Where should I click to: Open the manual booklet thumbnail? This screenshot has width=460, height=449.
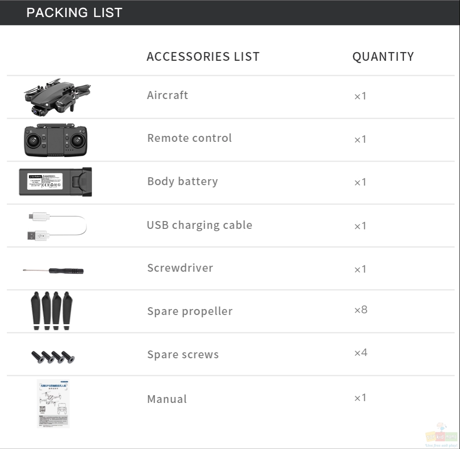point(53,403)
